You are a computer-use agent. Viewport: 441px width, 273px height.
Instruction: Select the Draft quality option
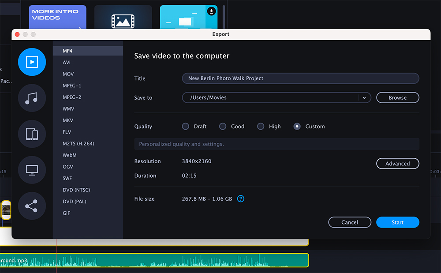pos(185,127)
